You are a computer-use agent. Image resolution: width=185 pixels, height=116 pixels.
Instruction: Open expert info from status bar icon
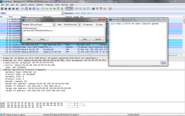tap(1, 115)
